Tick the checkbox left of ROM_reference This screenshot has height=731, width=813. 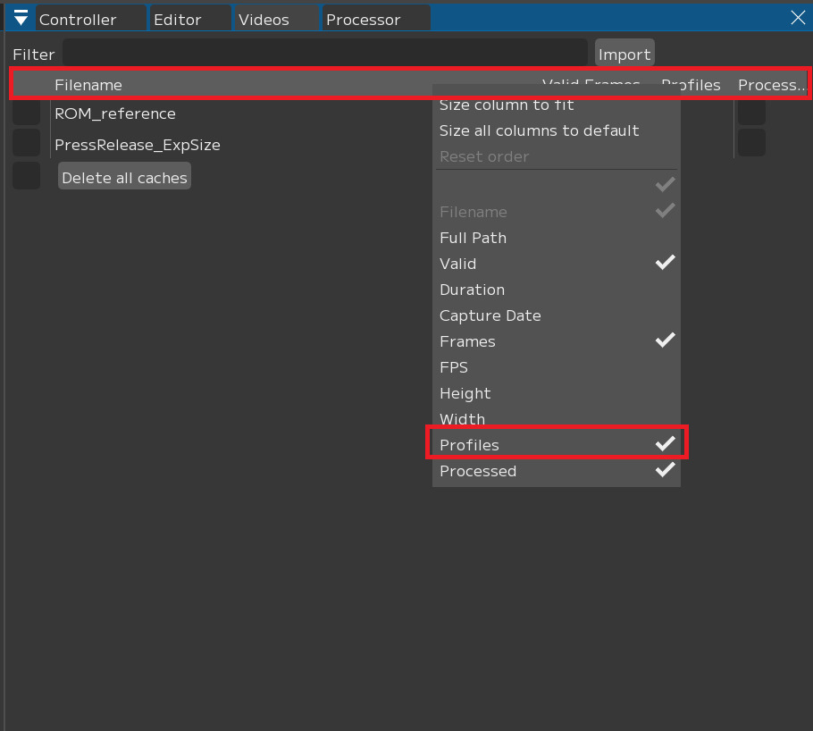coord(26,113)
